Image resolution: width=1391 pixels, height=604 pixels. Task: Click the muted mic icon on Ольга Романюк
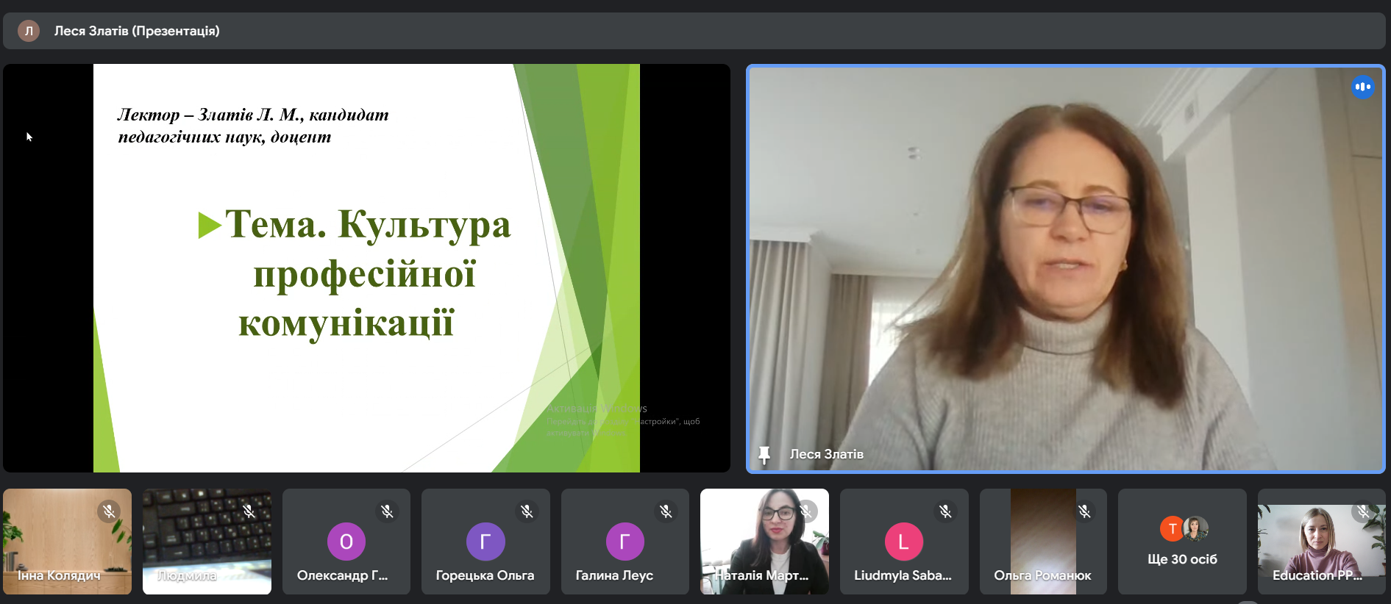click(1084, 511)
